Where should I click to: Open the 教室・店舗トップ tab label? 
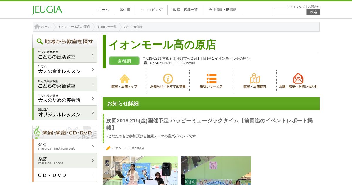click(x=124, y=86)
